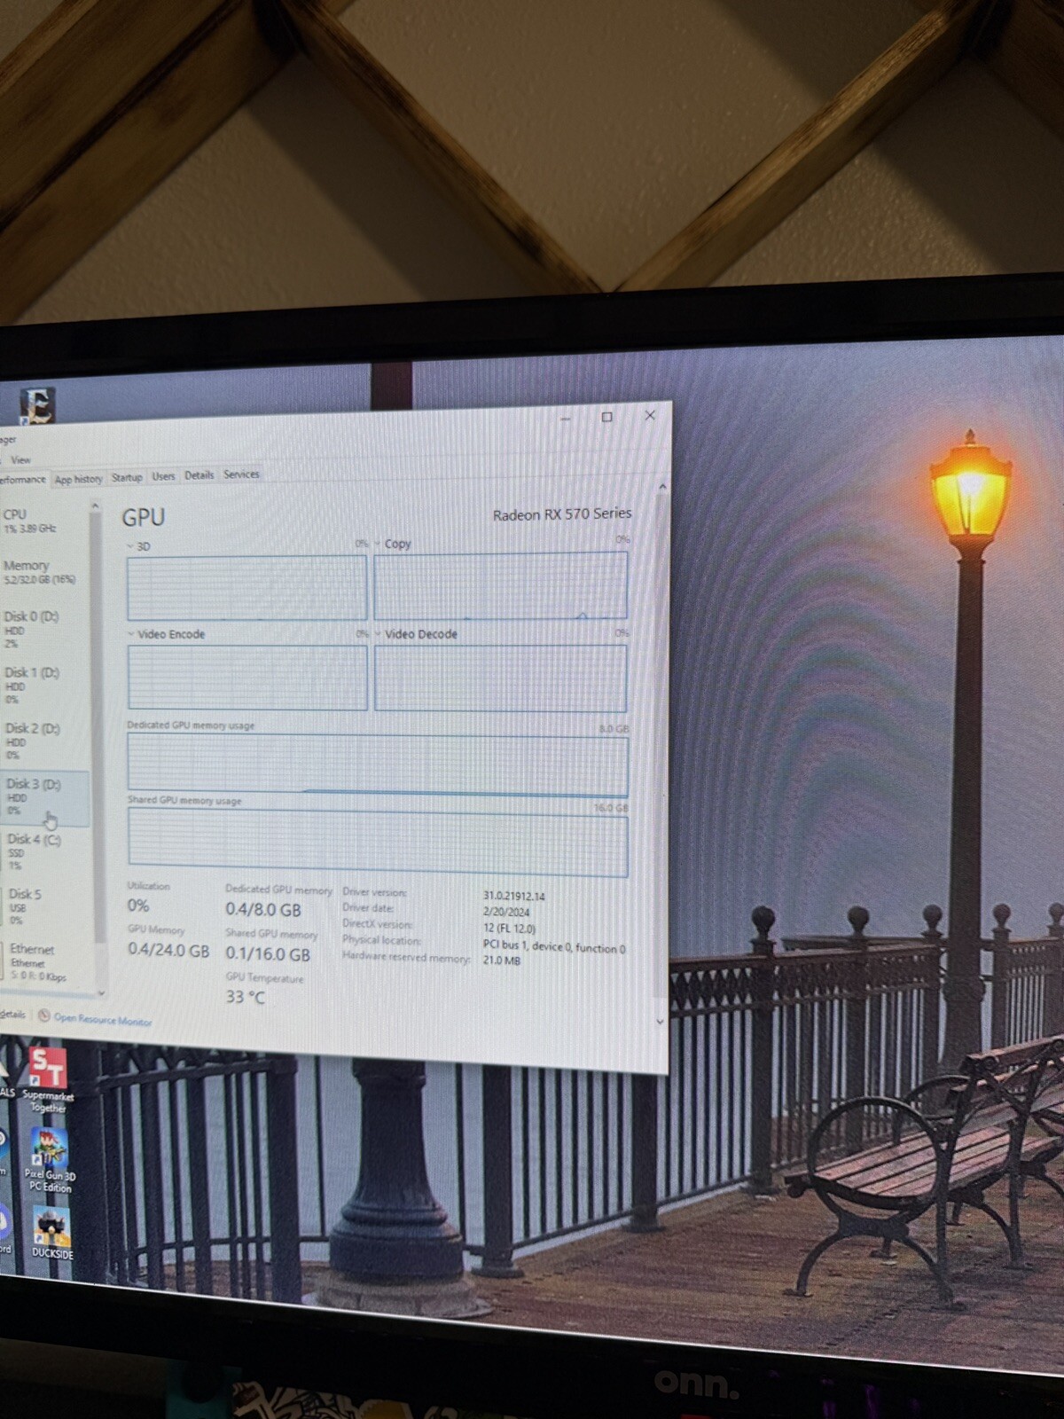This screenshot has width=1064, height=1419.
Task: Select Disk 4 (C:) SSD in the sidebar
Action: click(x=44, y=851)
